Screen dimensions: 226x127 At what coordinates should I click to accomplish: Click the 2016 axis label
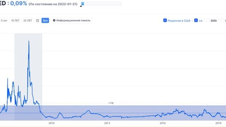point(162,123)
